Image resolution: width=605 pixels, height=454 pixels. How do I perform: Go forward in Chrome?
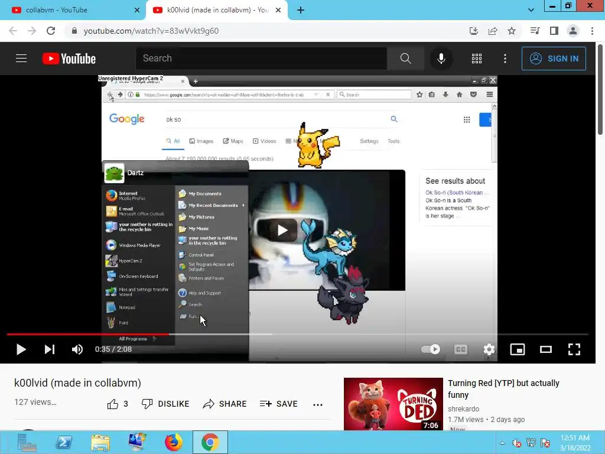(x=32, y=31)
